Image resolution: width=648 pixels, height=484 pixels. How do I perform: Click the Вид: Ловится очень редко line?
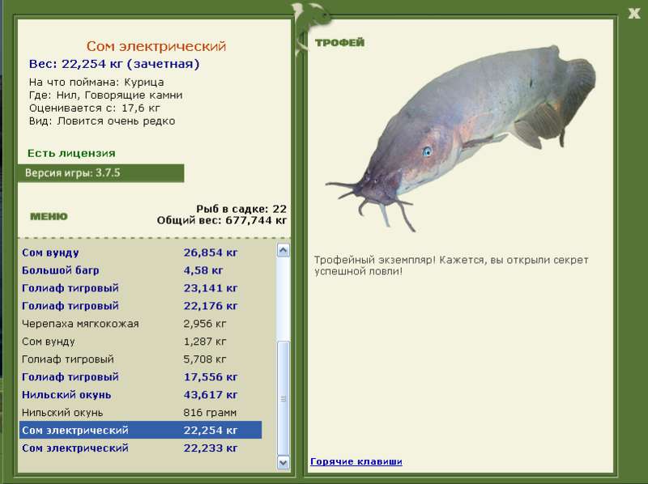(102, 121)
